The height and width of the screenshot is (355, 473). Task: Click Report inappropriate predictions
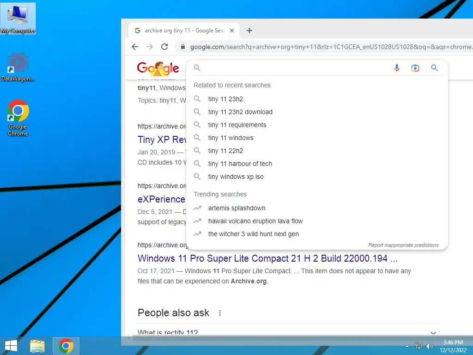point(403,245)
